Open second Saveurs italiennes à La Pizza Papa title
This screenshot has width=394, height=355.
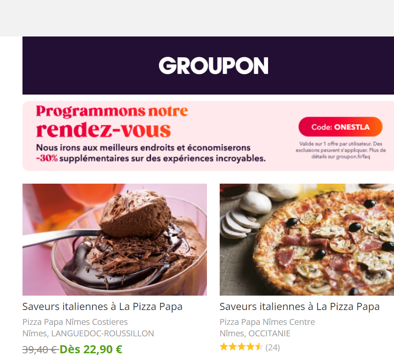pyautogui.click(x=299, y=307)
